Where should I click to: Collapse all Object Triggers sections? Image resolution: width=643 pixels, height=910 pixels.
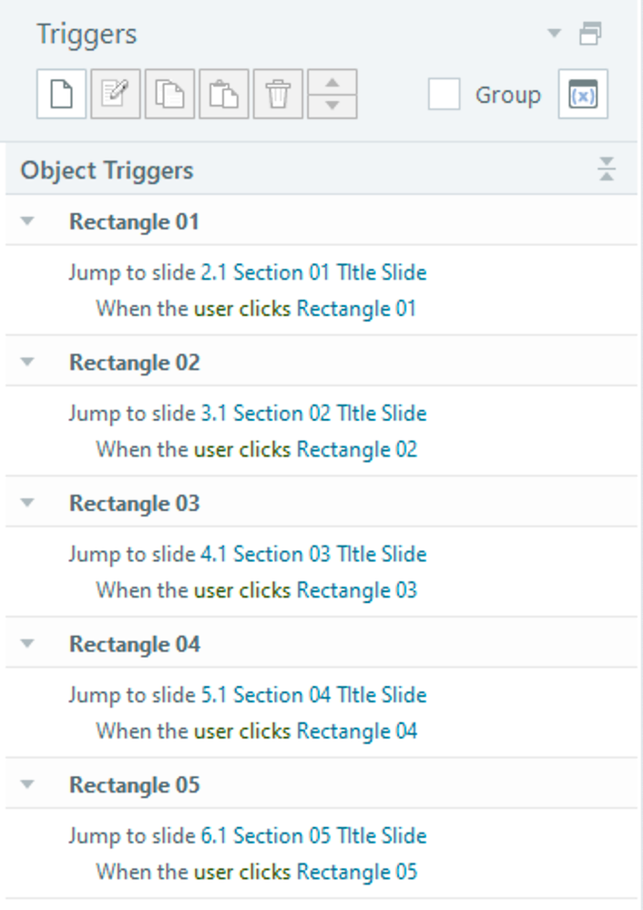pos(607,169)
